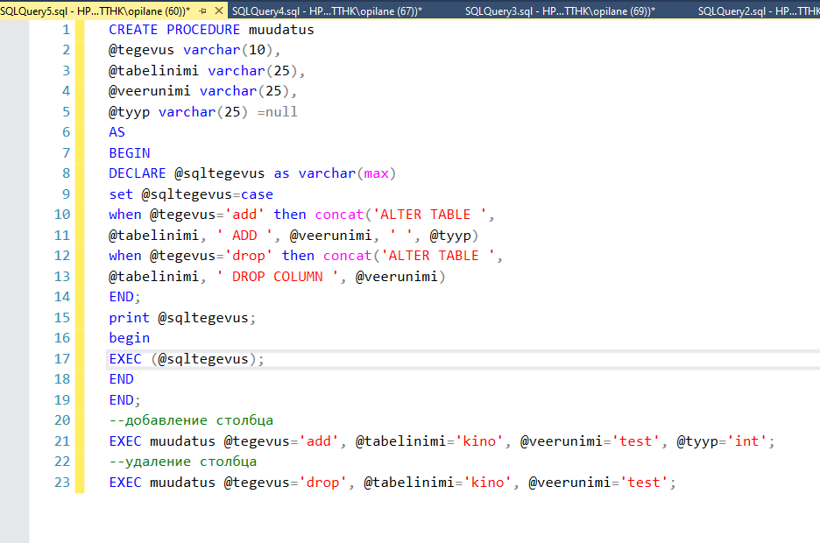
Task: Click the comment '--добавление столбца'
Action: [191, 420]
